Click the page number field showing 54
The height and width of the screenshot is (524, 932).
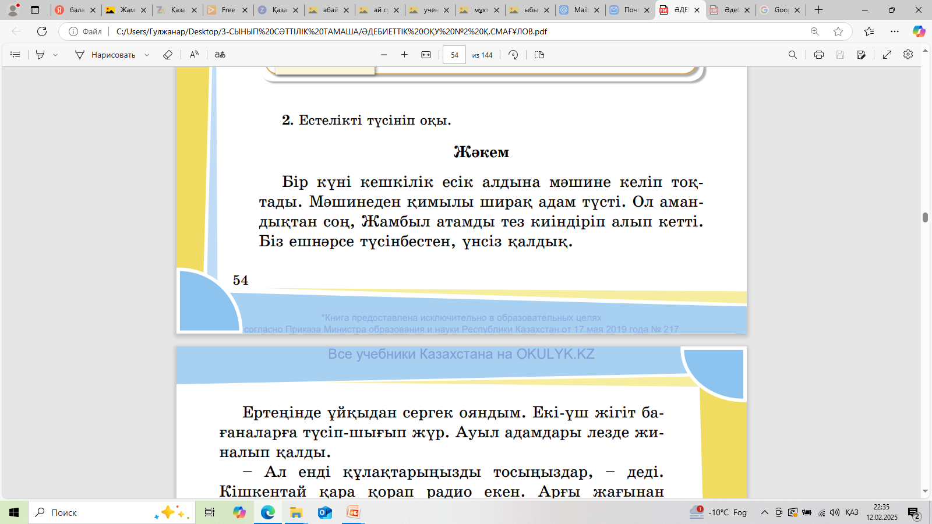[x=454, y=55]
